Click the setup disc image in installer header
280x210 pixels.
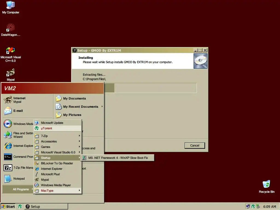point(200,61)
